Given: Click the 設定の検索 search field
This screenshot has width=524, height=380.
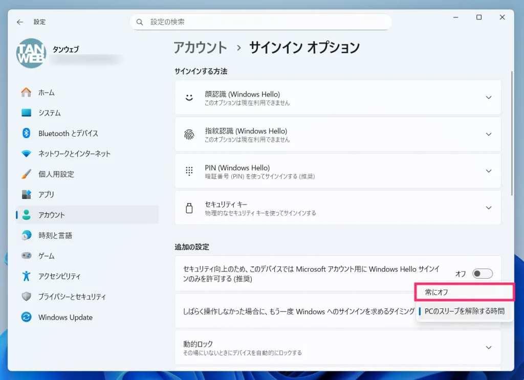Looking at the screenshot, I should (260, 22).
